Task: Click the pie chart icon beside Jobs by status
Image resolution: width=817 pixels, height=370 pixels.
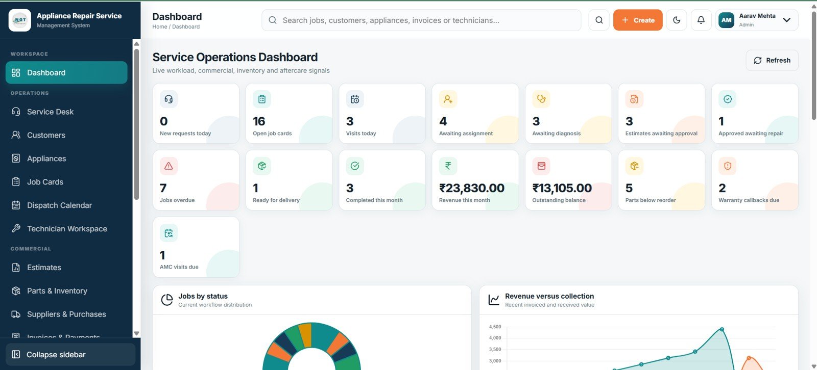Action: click(x=167, y=300)
